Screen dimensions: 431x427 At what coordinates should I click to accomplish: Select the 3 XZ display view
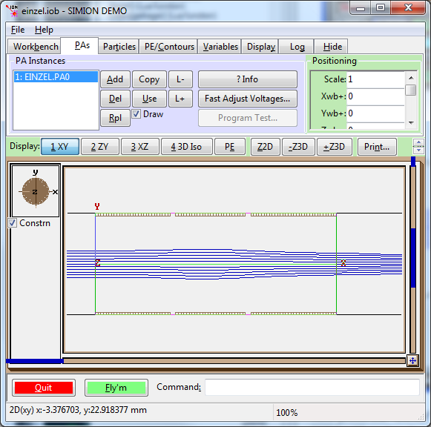click(x=140, y=147)
